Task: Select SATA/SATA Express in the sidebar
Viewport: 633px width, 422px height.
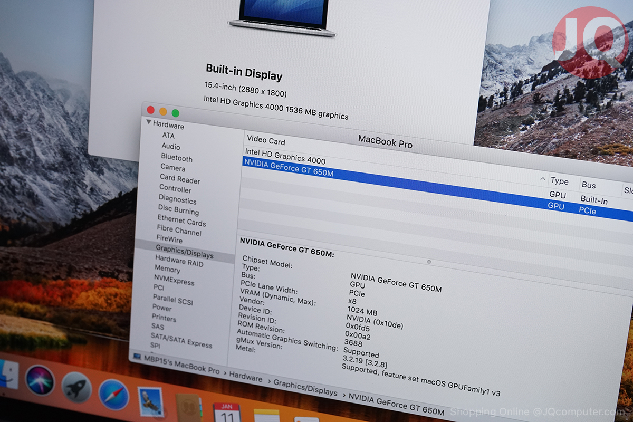Action: tap(181, 340)
